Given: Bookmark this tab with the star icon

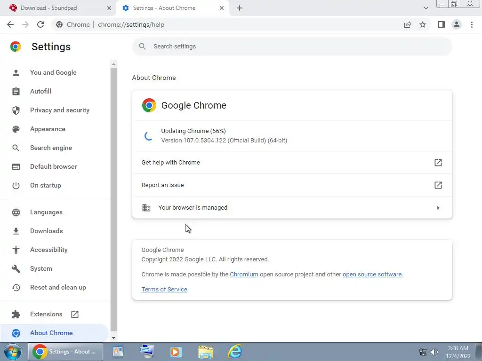Looking at the screenshot, I should (x=423, y=24).
